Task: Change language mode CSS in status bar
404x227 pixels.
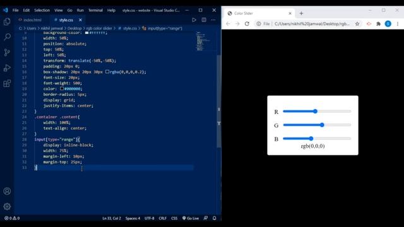Action: pyautogui.click(x=174, y=218)
